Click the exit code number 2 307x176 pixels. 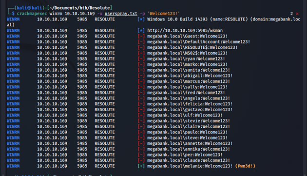tap(291, 14)
